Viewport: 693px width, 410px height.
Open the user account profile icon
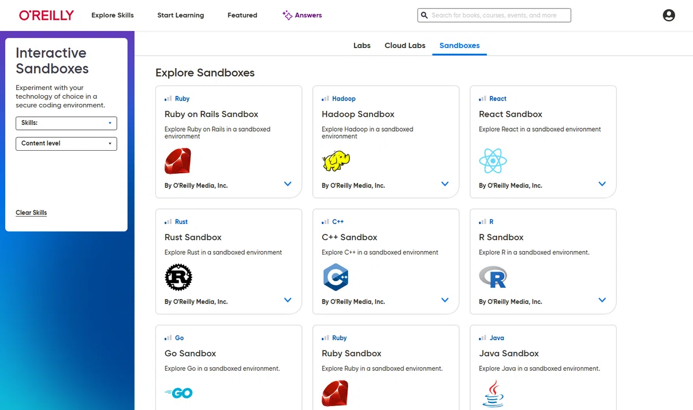669,16
